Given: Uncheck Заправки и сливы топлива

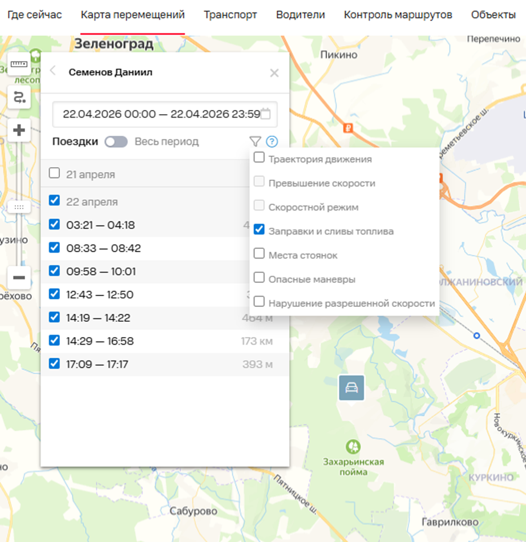Looking at the screenshot, I should point(259,230).
